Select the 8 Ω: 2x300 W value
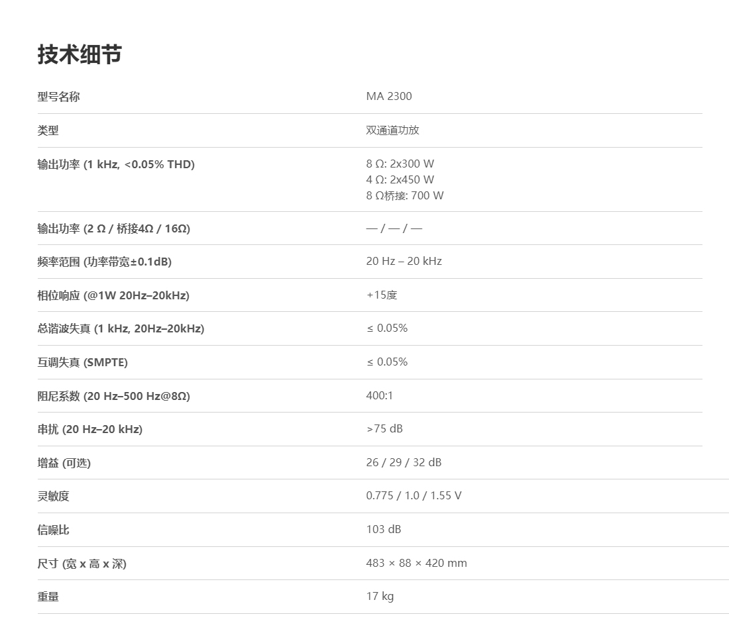The height and width of the screenshot is (643, 729). [x=400, y=164]
